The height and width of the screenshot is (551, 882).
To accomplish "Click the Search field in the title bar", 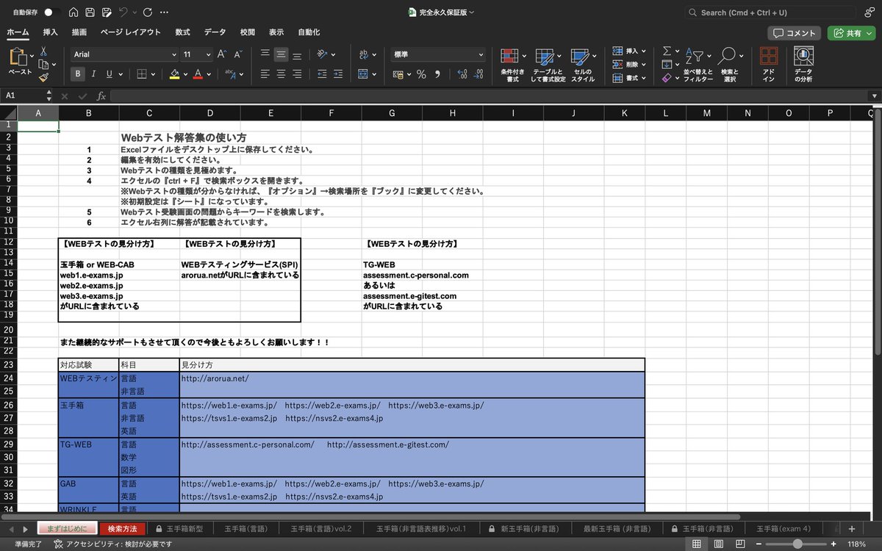I will 767,12.
